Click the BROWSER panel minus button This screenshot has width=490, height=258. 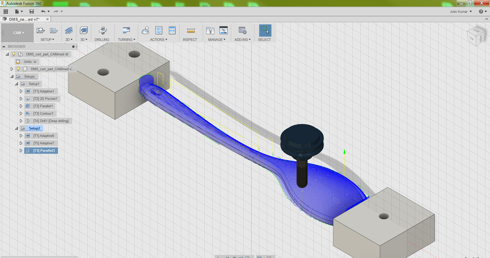[x=73, y=46]
